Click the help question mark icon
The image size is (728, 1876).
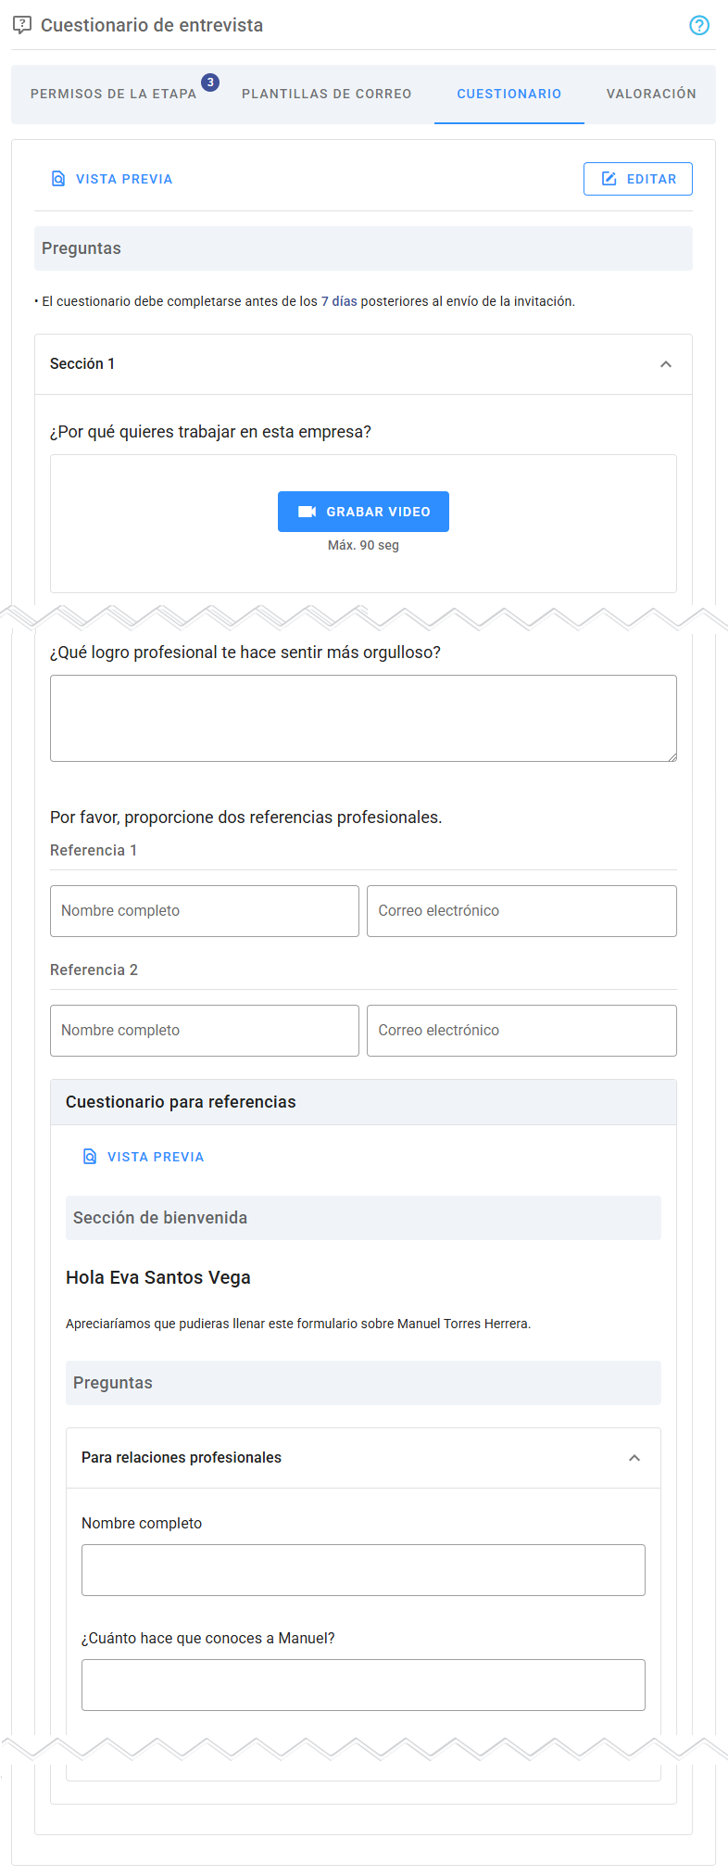(x=699, y=25)
